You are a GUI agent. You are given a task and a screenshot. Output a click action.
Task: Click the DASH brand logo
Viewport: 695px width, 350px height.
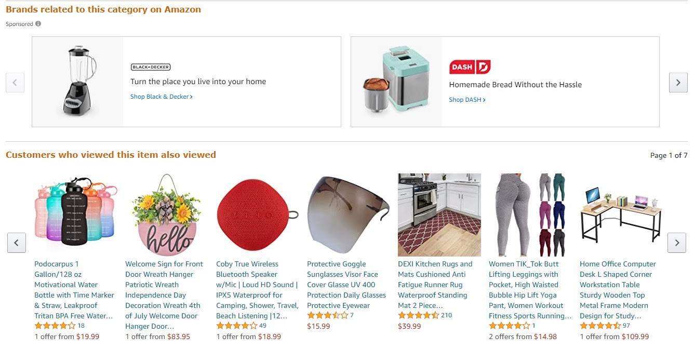(470, 67)
